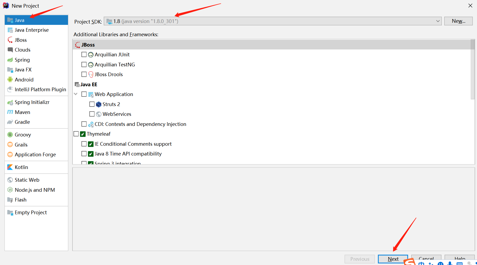Viewport: 477px width, 265px height.
Task: Choose Static Web in the sidebar
Action: [x=36, y=180]
